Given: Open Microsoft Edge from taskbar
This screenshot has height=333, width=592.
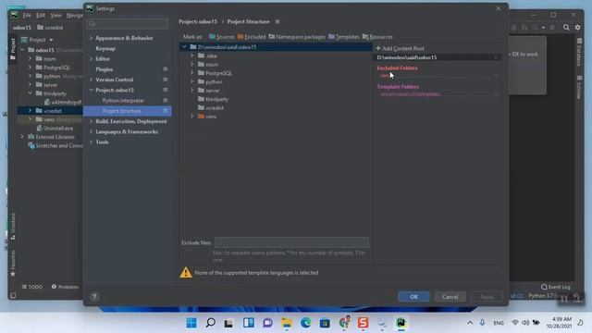Looking at the screenshot, I should pos(306,323).
